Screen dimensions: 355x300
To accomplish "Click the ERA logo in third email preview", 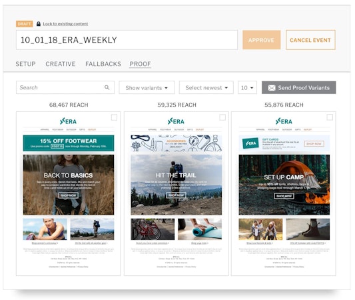I will tap(284, 121).
